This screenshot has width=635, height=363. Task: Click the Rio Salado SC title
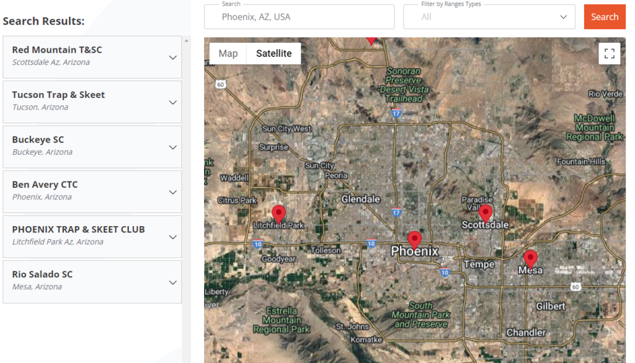pos(43,274)
